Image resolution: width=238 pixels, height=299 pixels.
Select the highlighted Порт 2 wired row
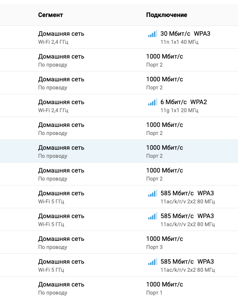(x=119, y=151)
